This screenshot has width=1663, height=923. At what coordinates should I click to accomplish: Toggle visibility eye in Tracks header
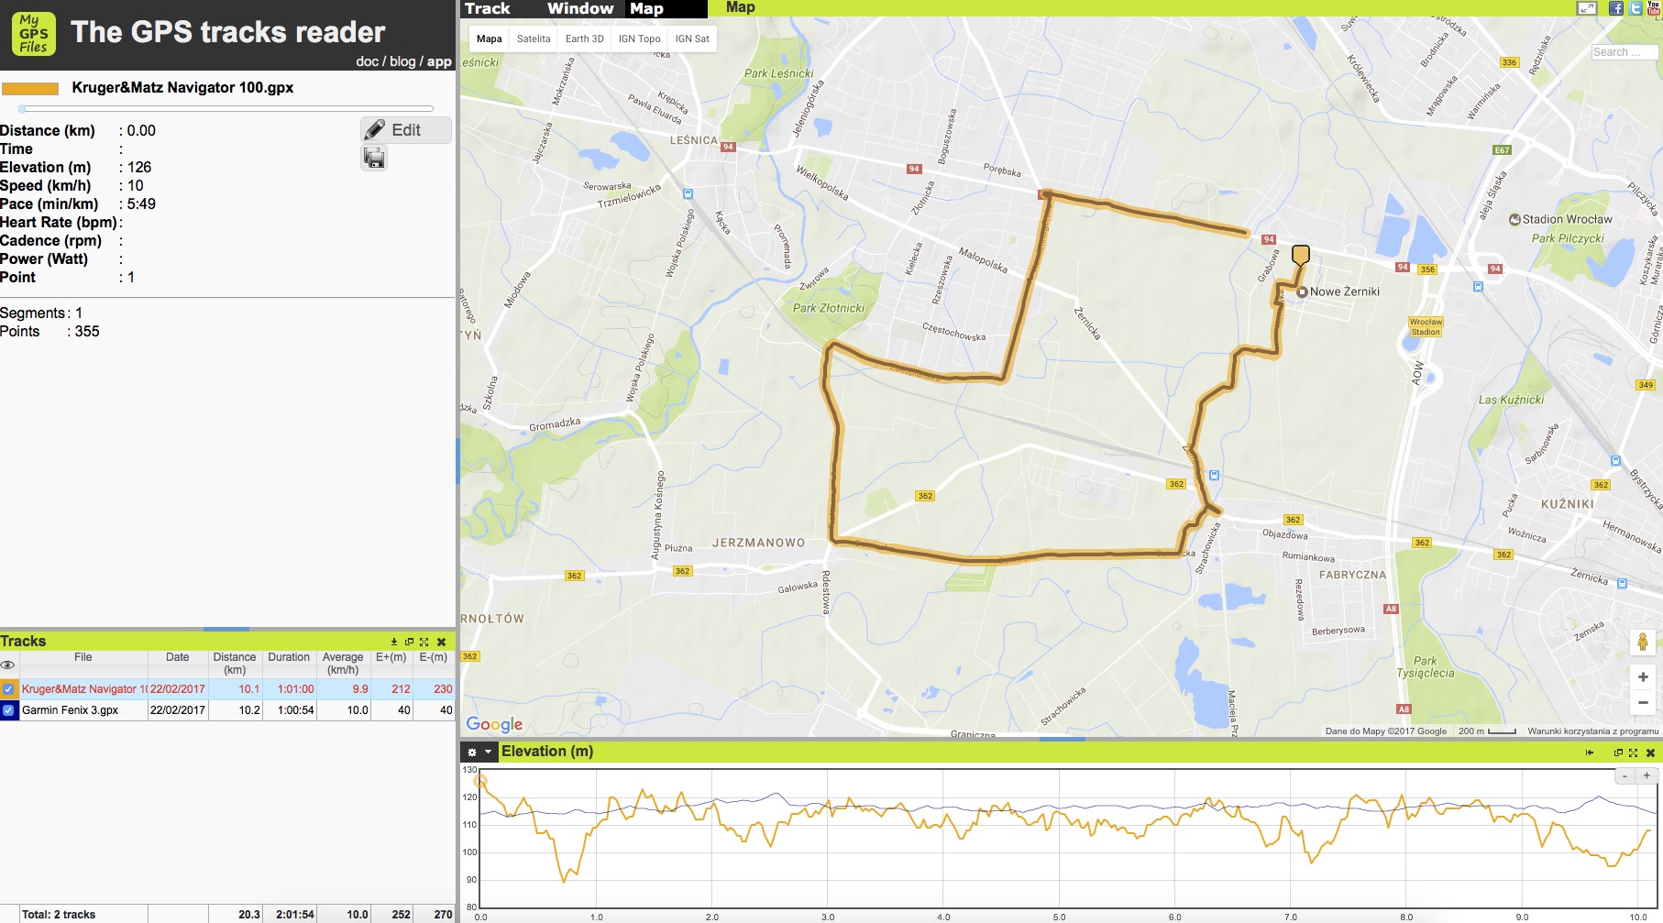[8, 665]
